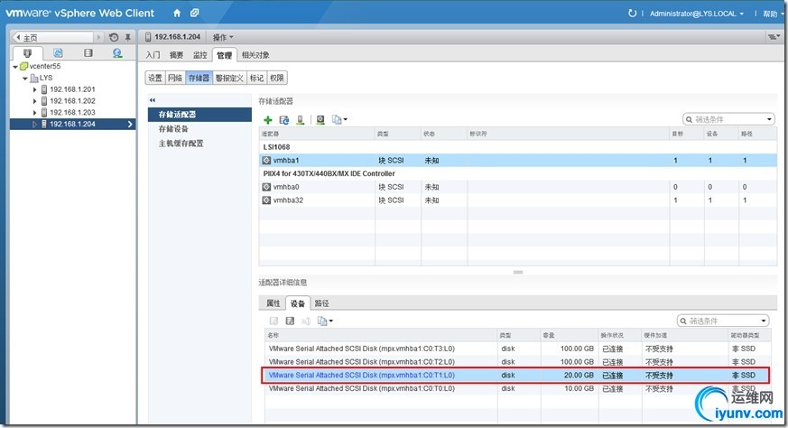Click the vmhba0 adapter icon

(x=266, y=187)
